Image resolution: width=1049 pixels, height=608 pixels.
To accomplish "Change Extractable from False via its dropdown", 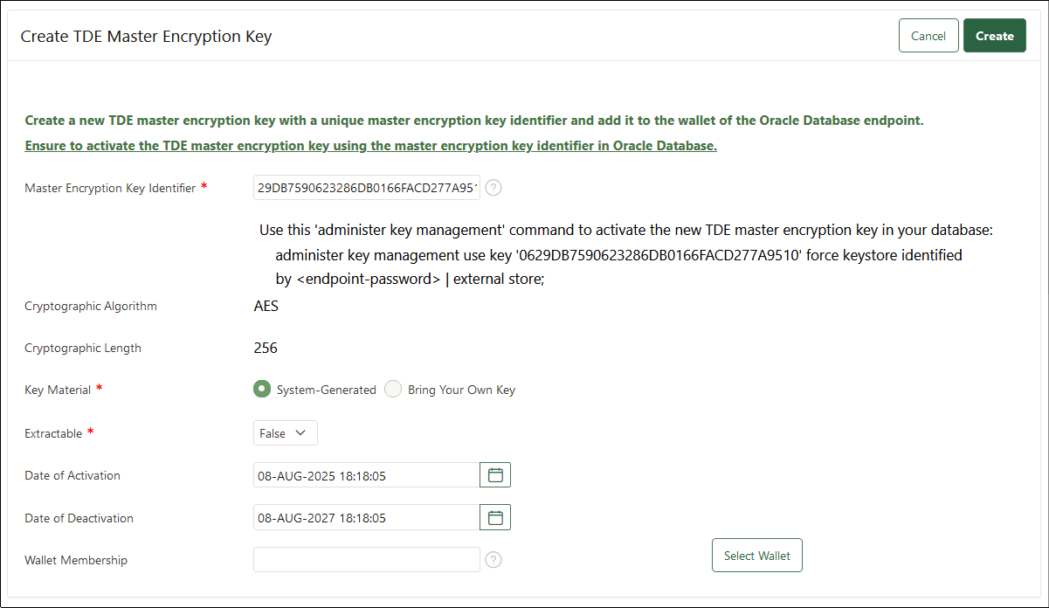I will 285,432.
